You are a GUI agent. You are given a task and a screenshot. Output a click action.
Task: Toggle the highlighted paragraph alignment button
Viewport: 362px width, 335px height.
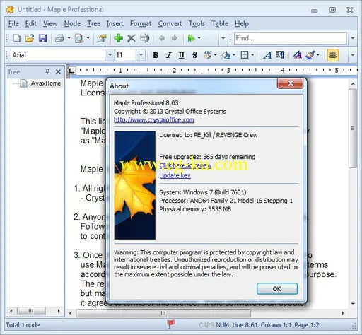pyautogui.click(x=333, y=55)
